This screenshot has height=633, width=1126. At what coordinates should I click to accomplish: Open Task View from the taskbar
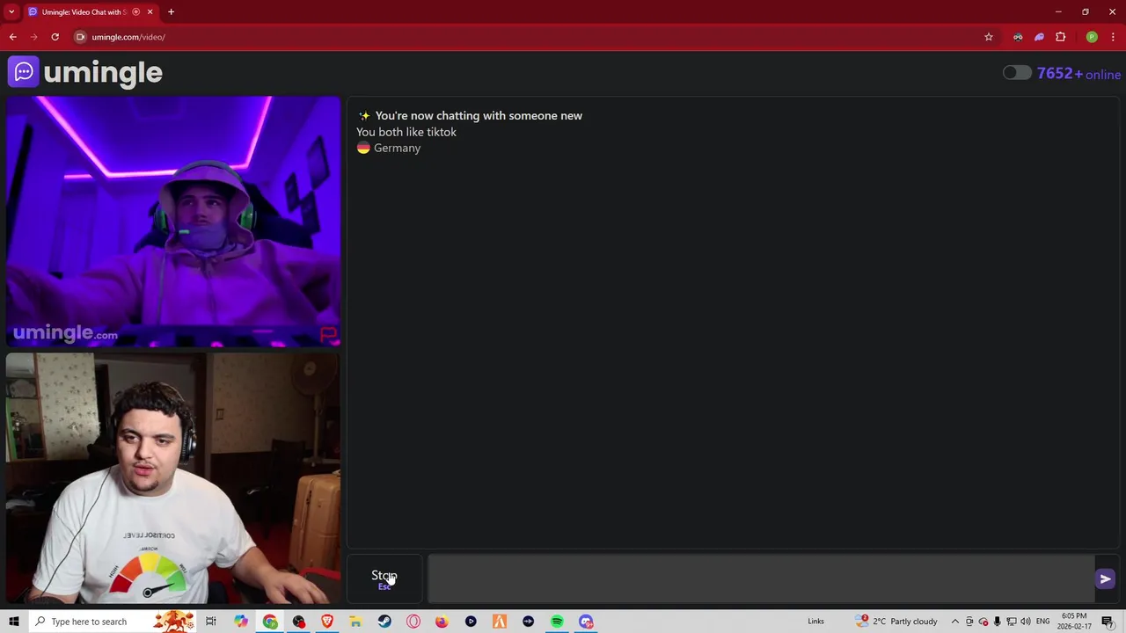pyautogui.click(x=211, y=622)
